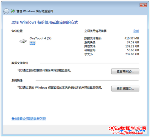The height and width of the screenshot is (137, 150).
Task: Click the OneTouch 4 (G:) label
Action: (41, 38)
